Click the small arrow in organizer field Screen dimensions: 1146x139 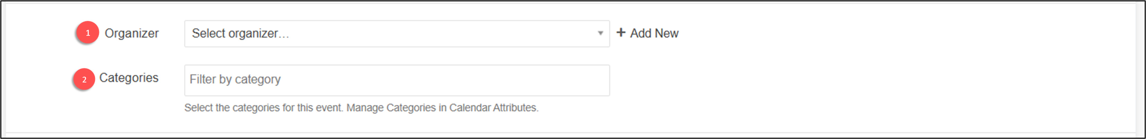tap(600, 33)
